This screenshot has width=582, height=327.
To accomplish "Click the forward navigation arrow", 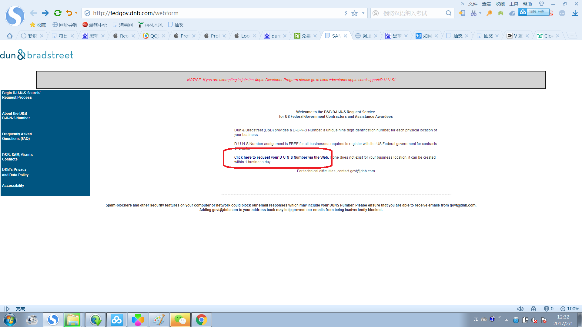I will tap(45, 13).
